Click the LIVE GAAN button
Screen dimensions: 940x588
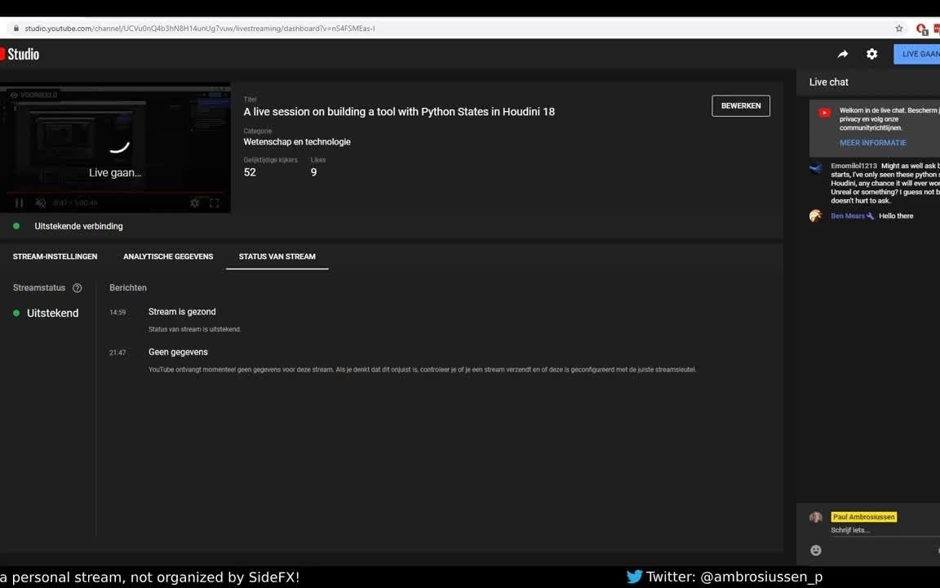[x=916, y=54]
